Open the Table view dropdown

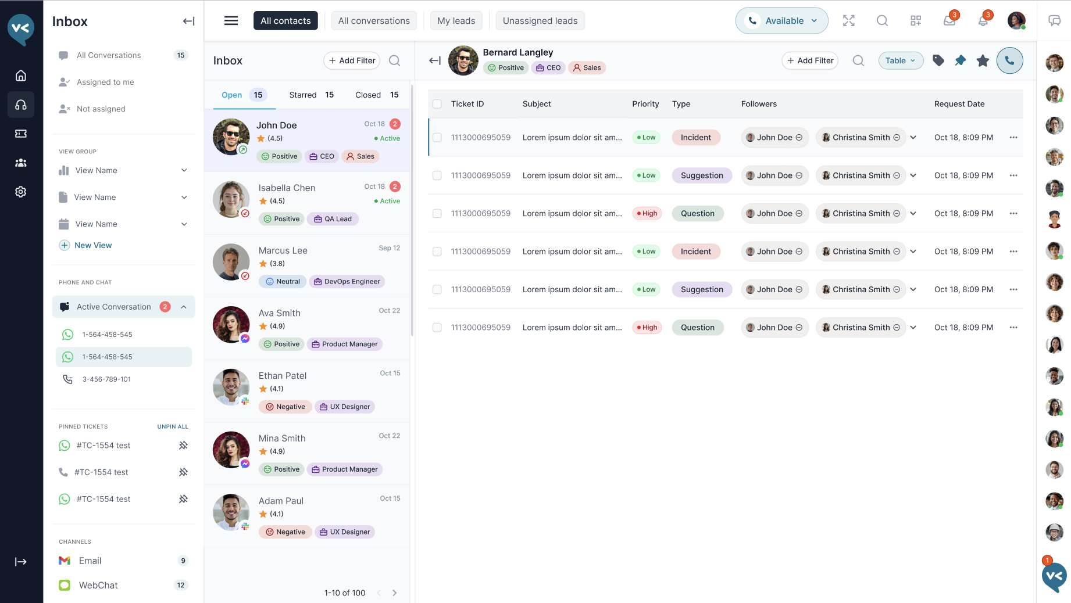[x=900, y=60]
